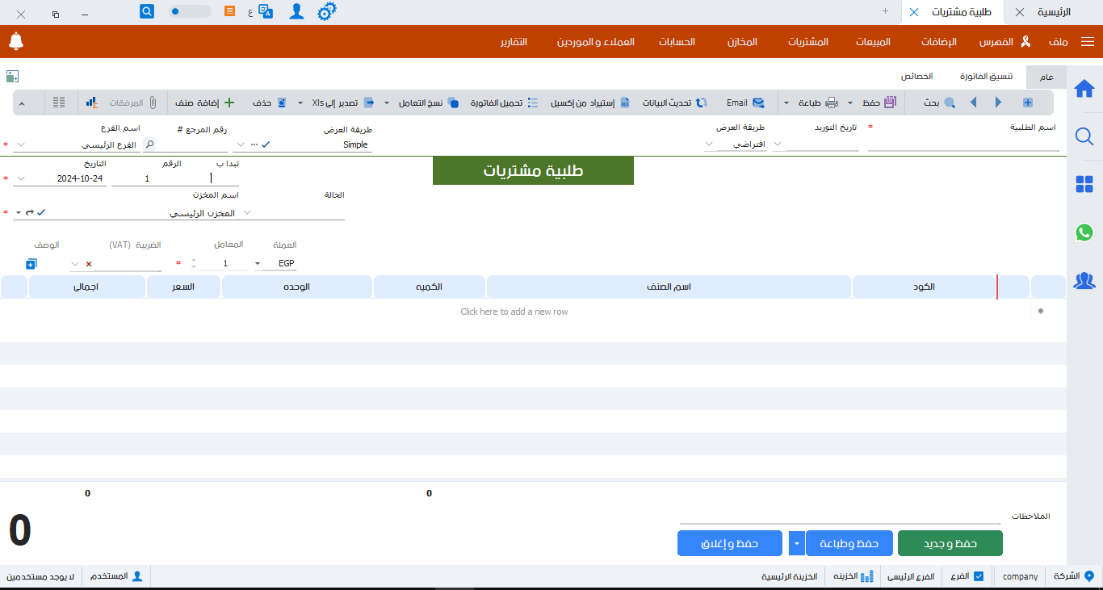Click the 'حفظ وإغلاق' button

[729, 544]
